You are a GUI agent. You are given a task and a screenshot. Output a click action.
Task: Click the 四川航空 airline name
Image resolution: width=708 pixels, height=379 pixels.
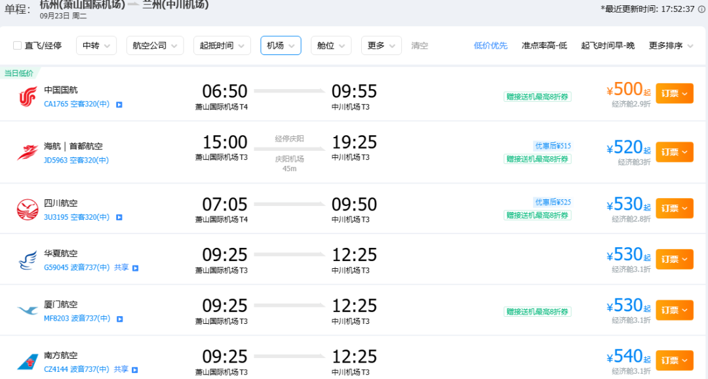(x=60, y=203)
